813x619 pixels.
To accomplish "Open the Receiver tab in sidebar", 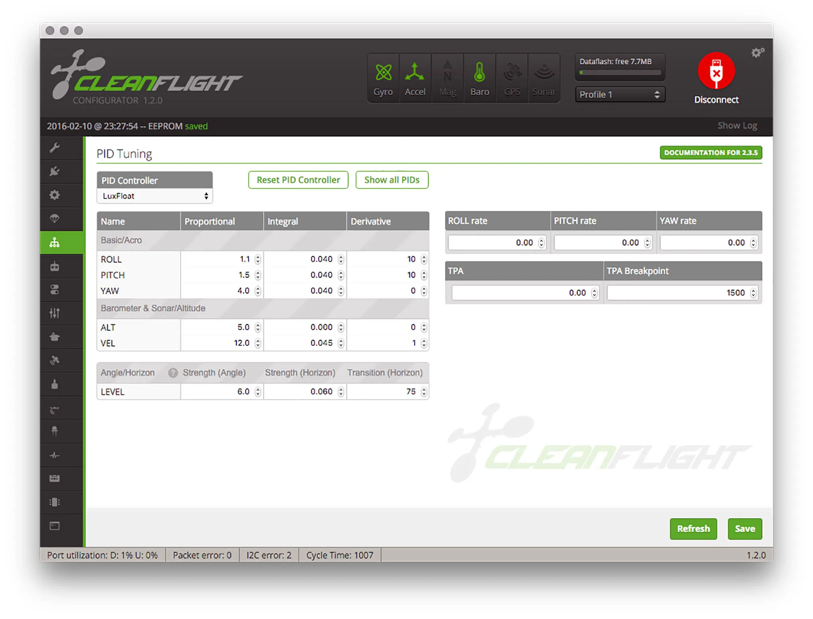I will coord(54,266).
